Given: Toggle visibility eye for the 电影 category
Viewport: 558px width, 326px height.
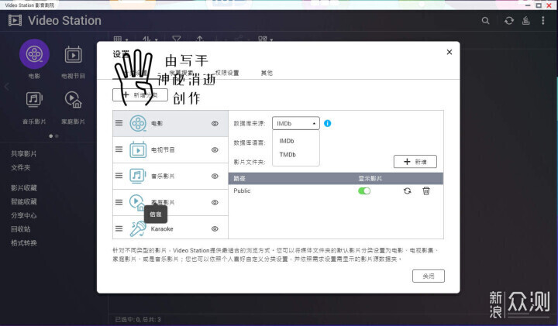Looking at the screenshot, I should [x=215, y=123].
